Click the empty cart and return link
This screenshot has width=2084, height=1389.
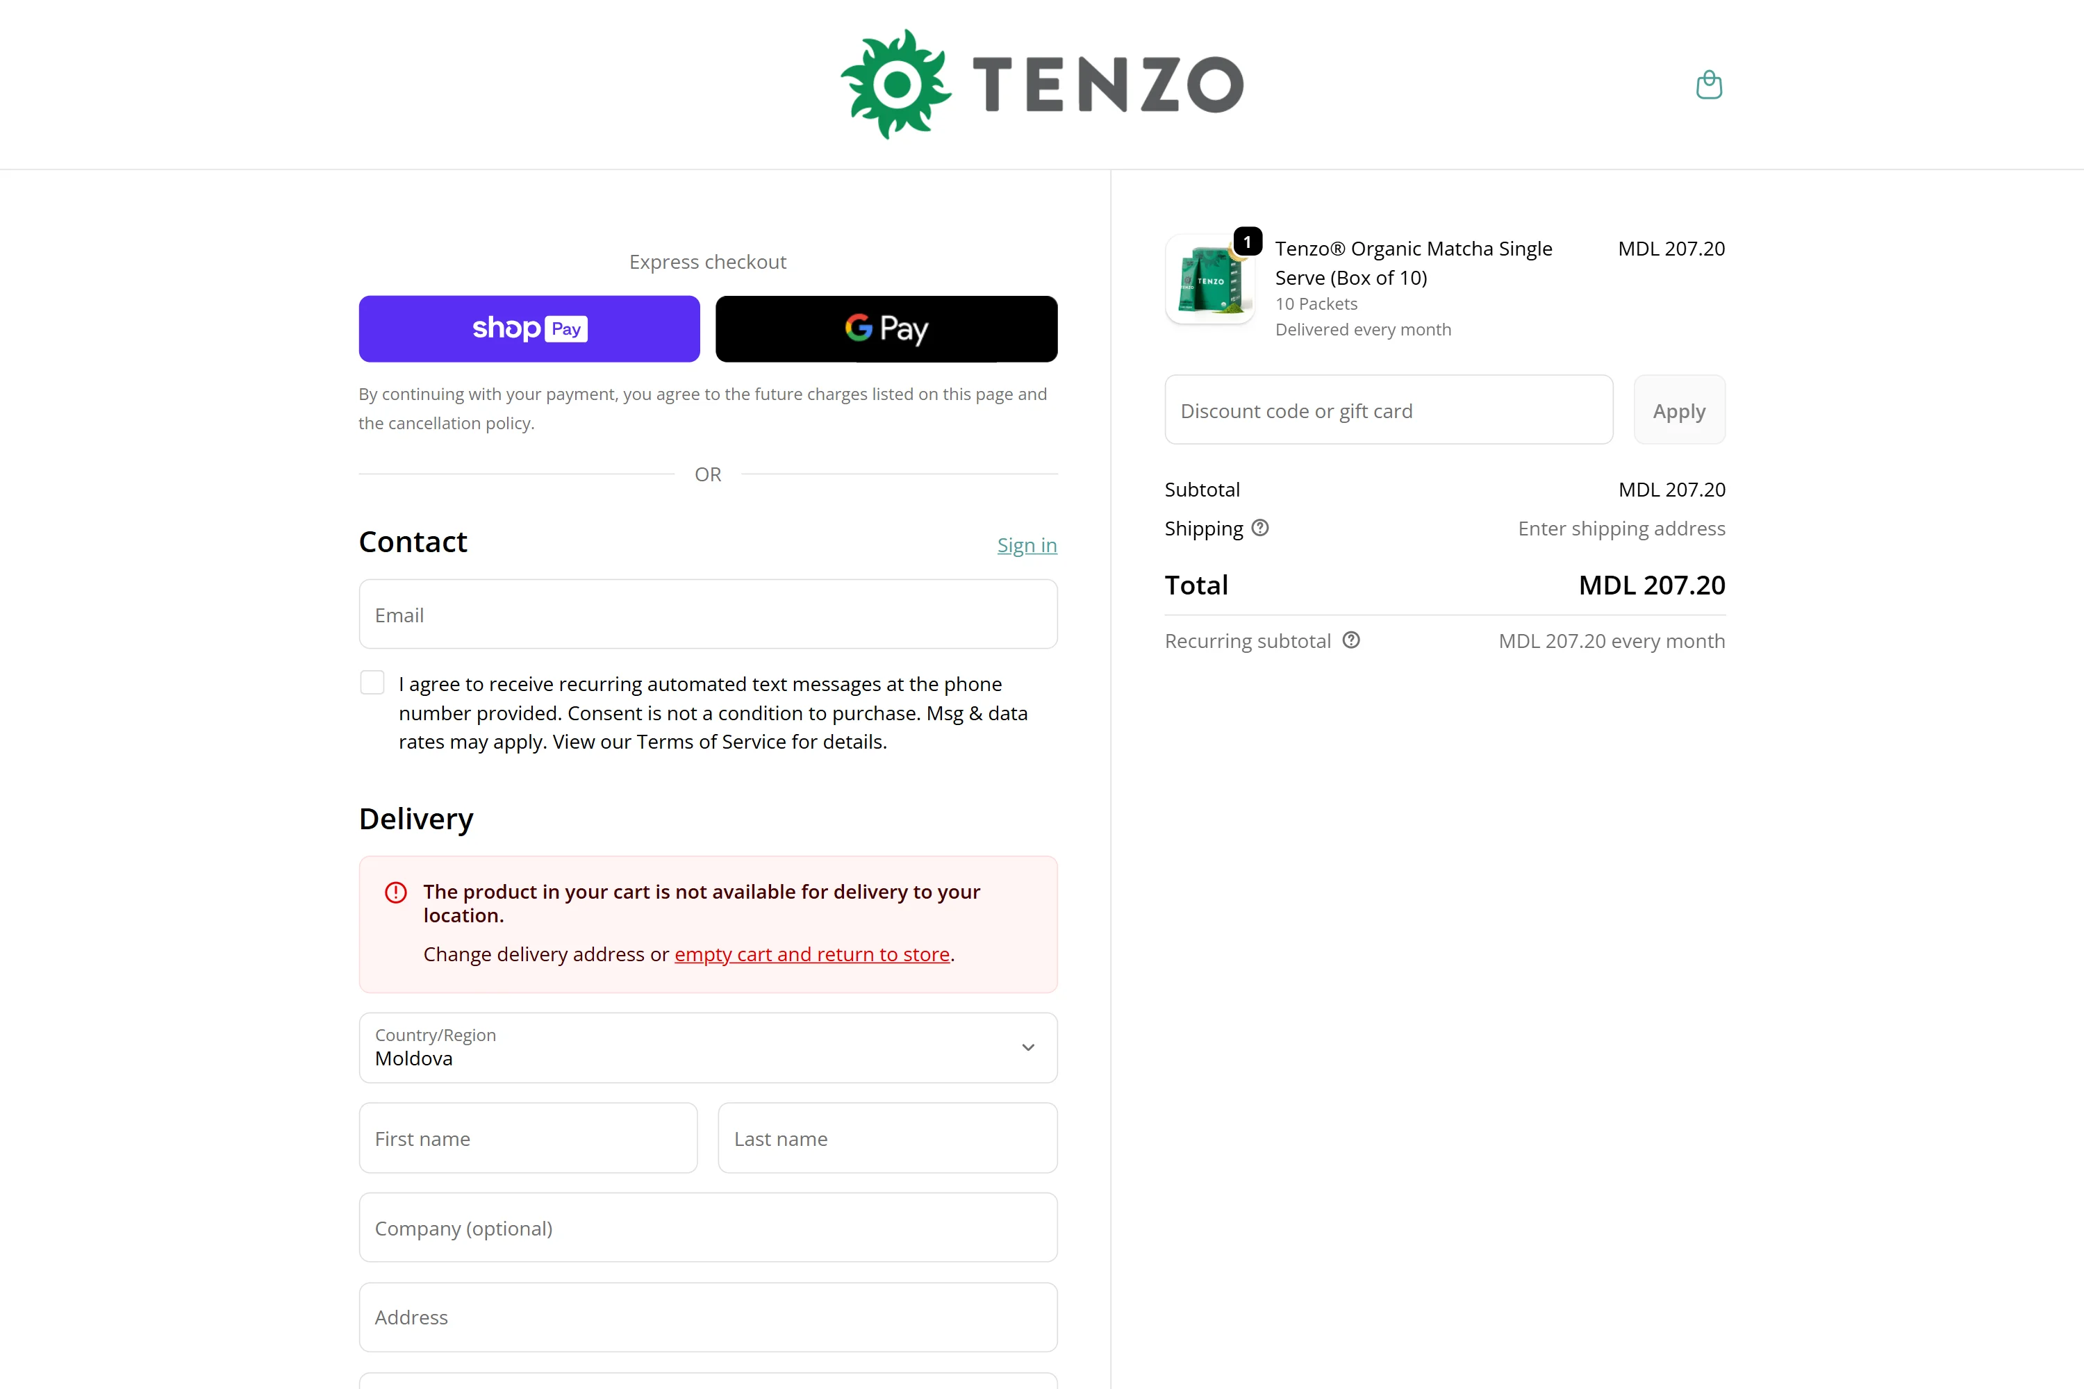(x=811, y=954)
